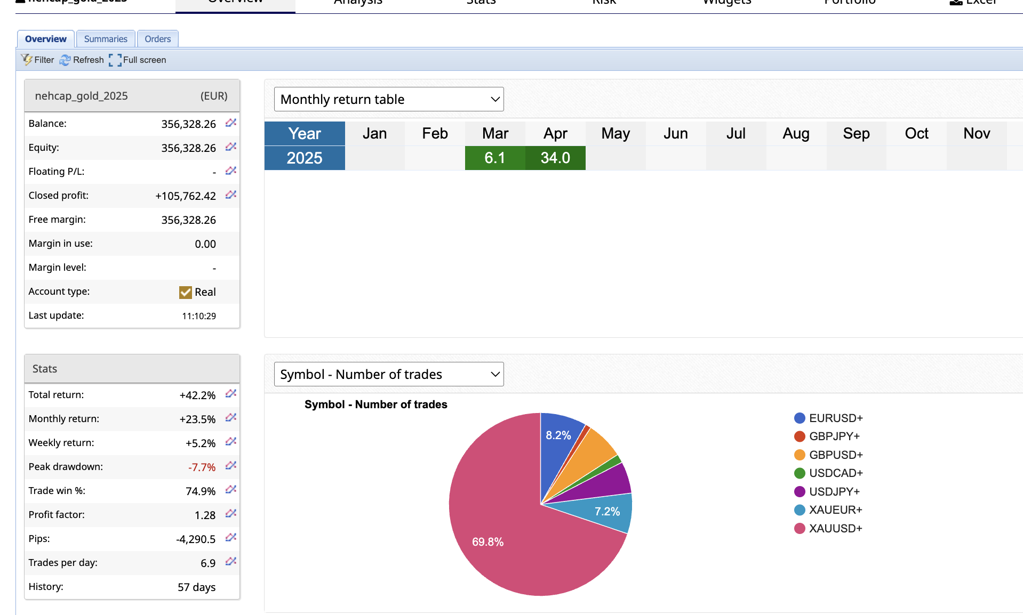Screen dimensions: 1023x615
Task: Open the Monthly return table dropdown
Action: [x=389, y=99]
